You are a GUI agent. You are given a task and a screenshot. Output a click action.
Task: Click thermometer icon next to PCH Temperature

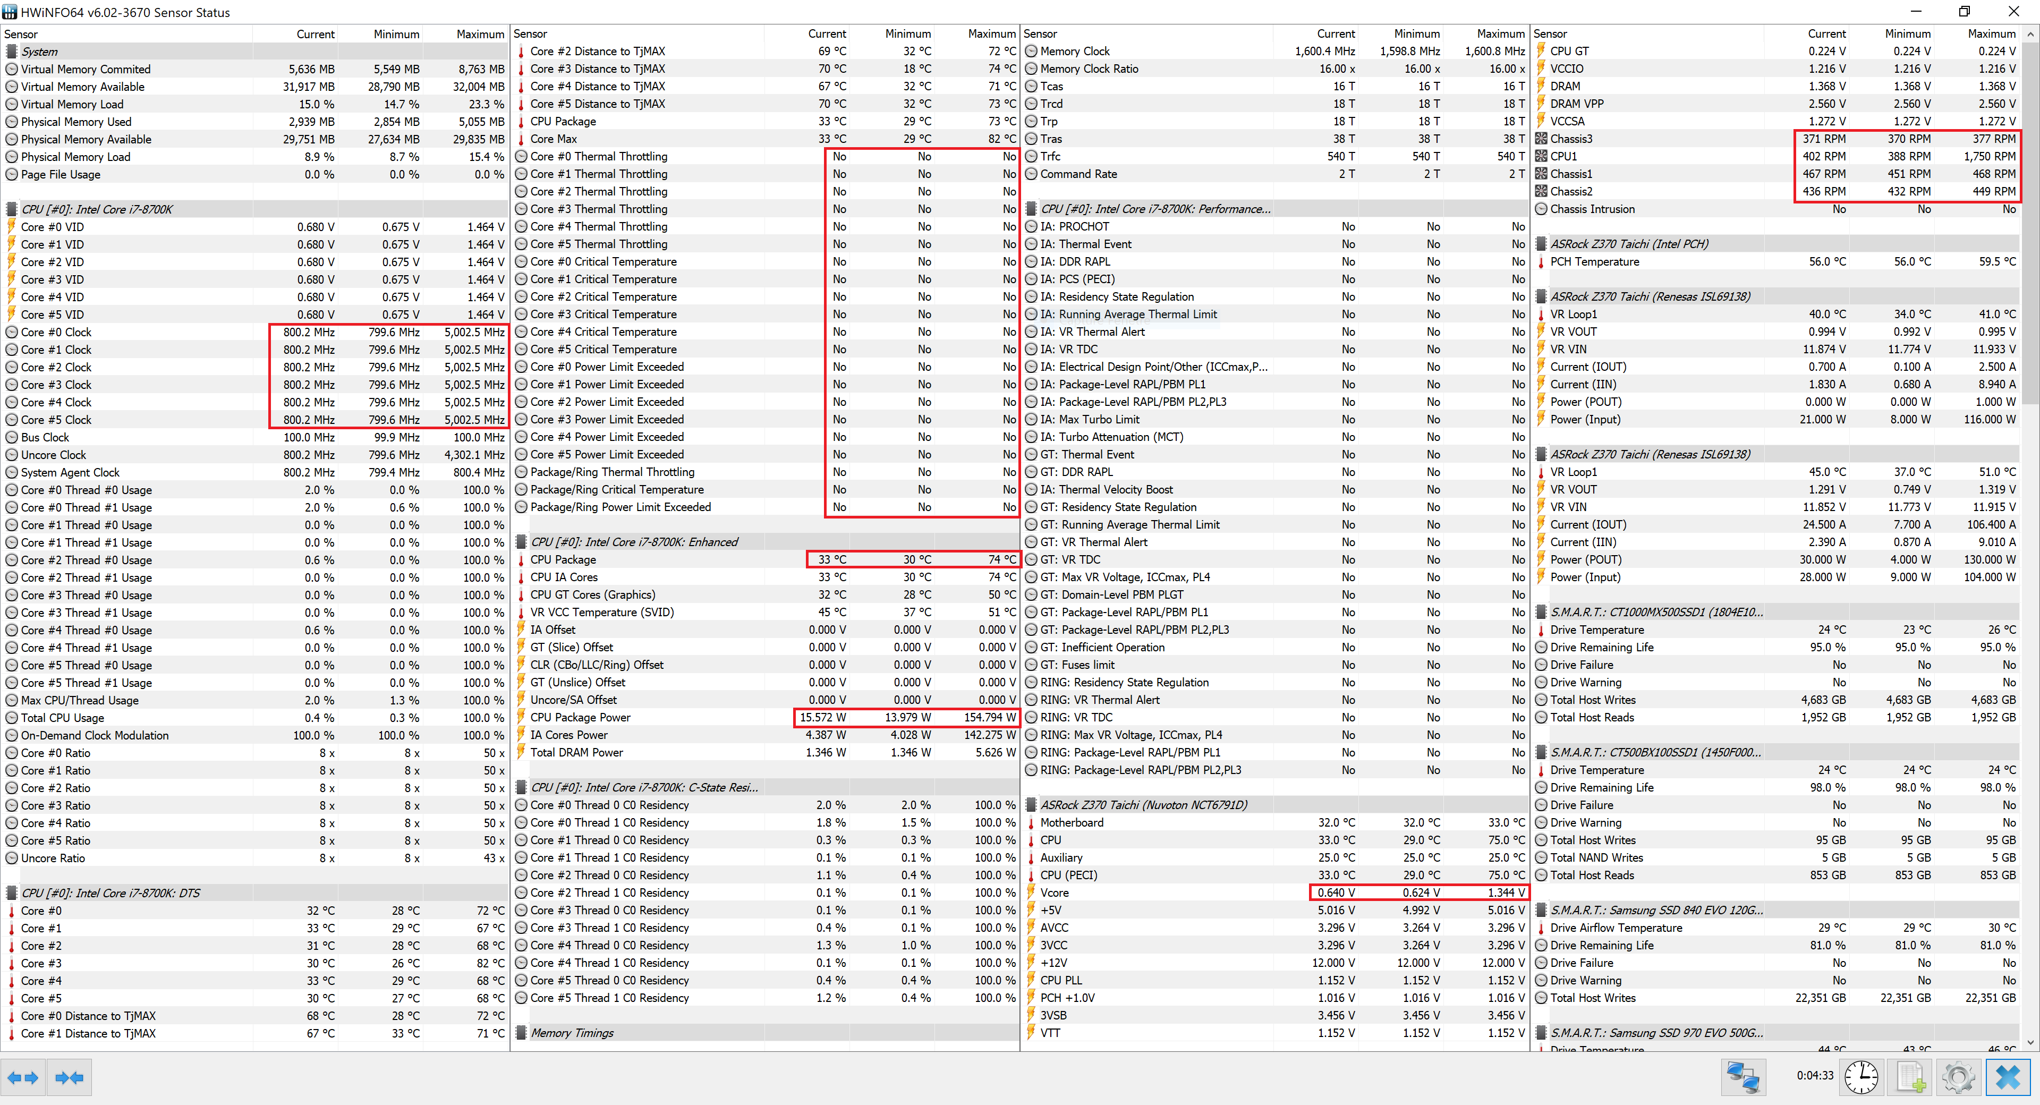[1541, 262]
